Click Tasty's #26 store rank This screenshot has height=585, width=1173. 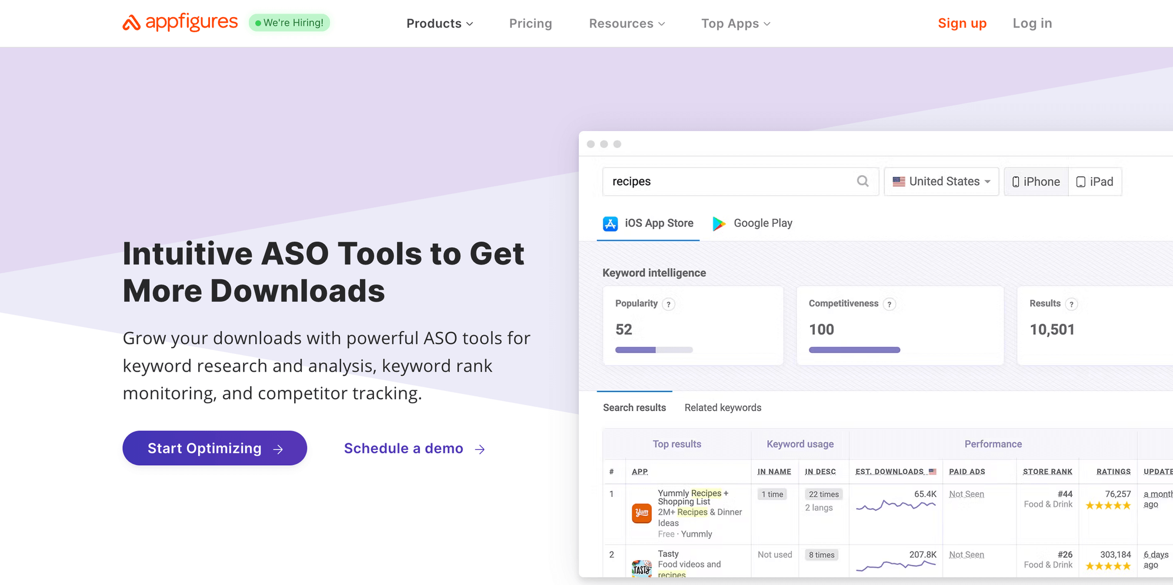pos(1065,555)
